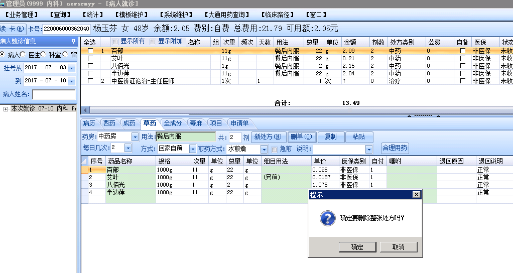The image size is (513, 273).
Task: Open the 模板维护 menu
Action: 131,15
